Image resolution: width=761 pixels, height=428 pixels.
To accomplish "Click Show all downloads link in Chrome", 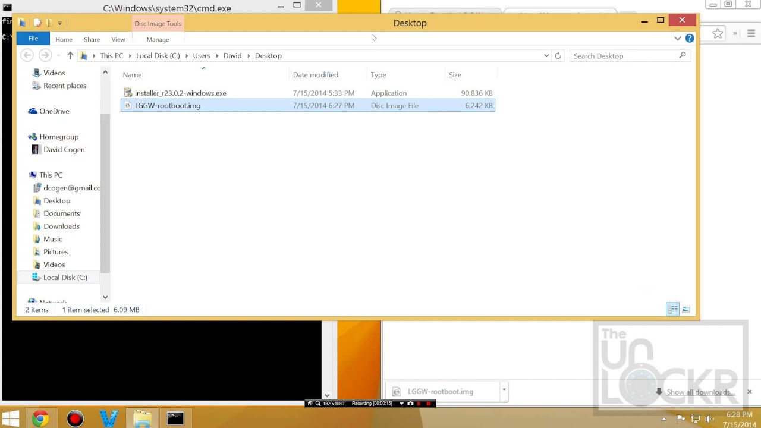I will 700,392.
